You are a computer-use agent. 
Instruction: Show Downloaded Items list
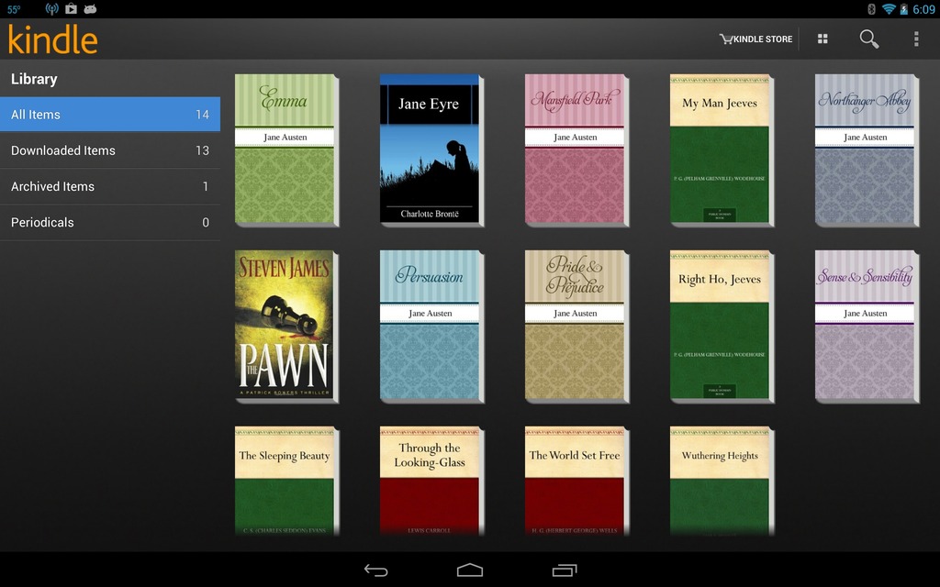[110, 150]
